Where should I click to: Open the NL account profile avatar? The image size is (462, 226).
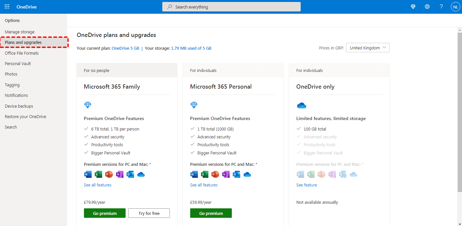[455, 7]
